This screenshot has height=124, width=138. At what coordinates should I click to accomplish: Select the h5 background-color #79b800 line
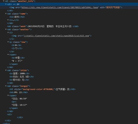[43, 89]
